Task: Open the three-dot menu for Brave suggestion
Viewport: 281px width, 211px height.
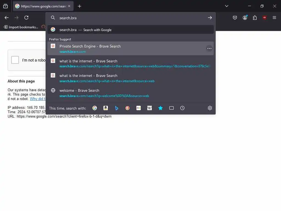Action: point(209,48)
